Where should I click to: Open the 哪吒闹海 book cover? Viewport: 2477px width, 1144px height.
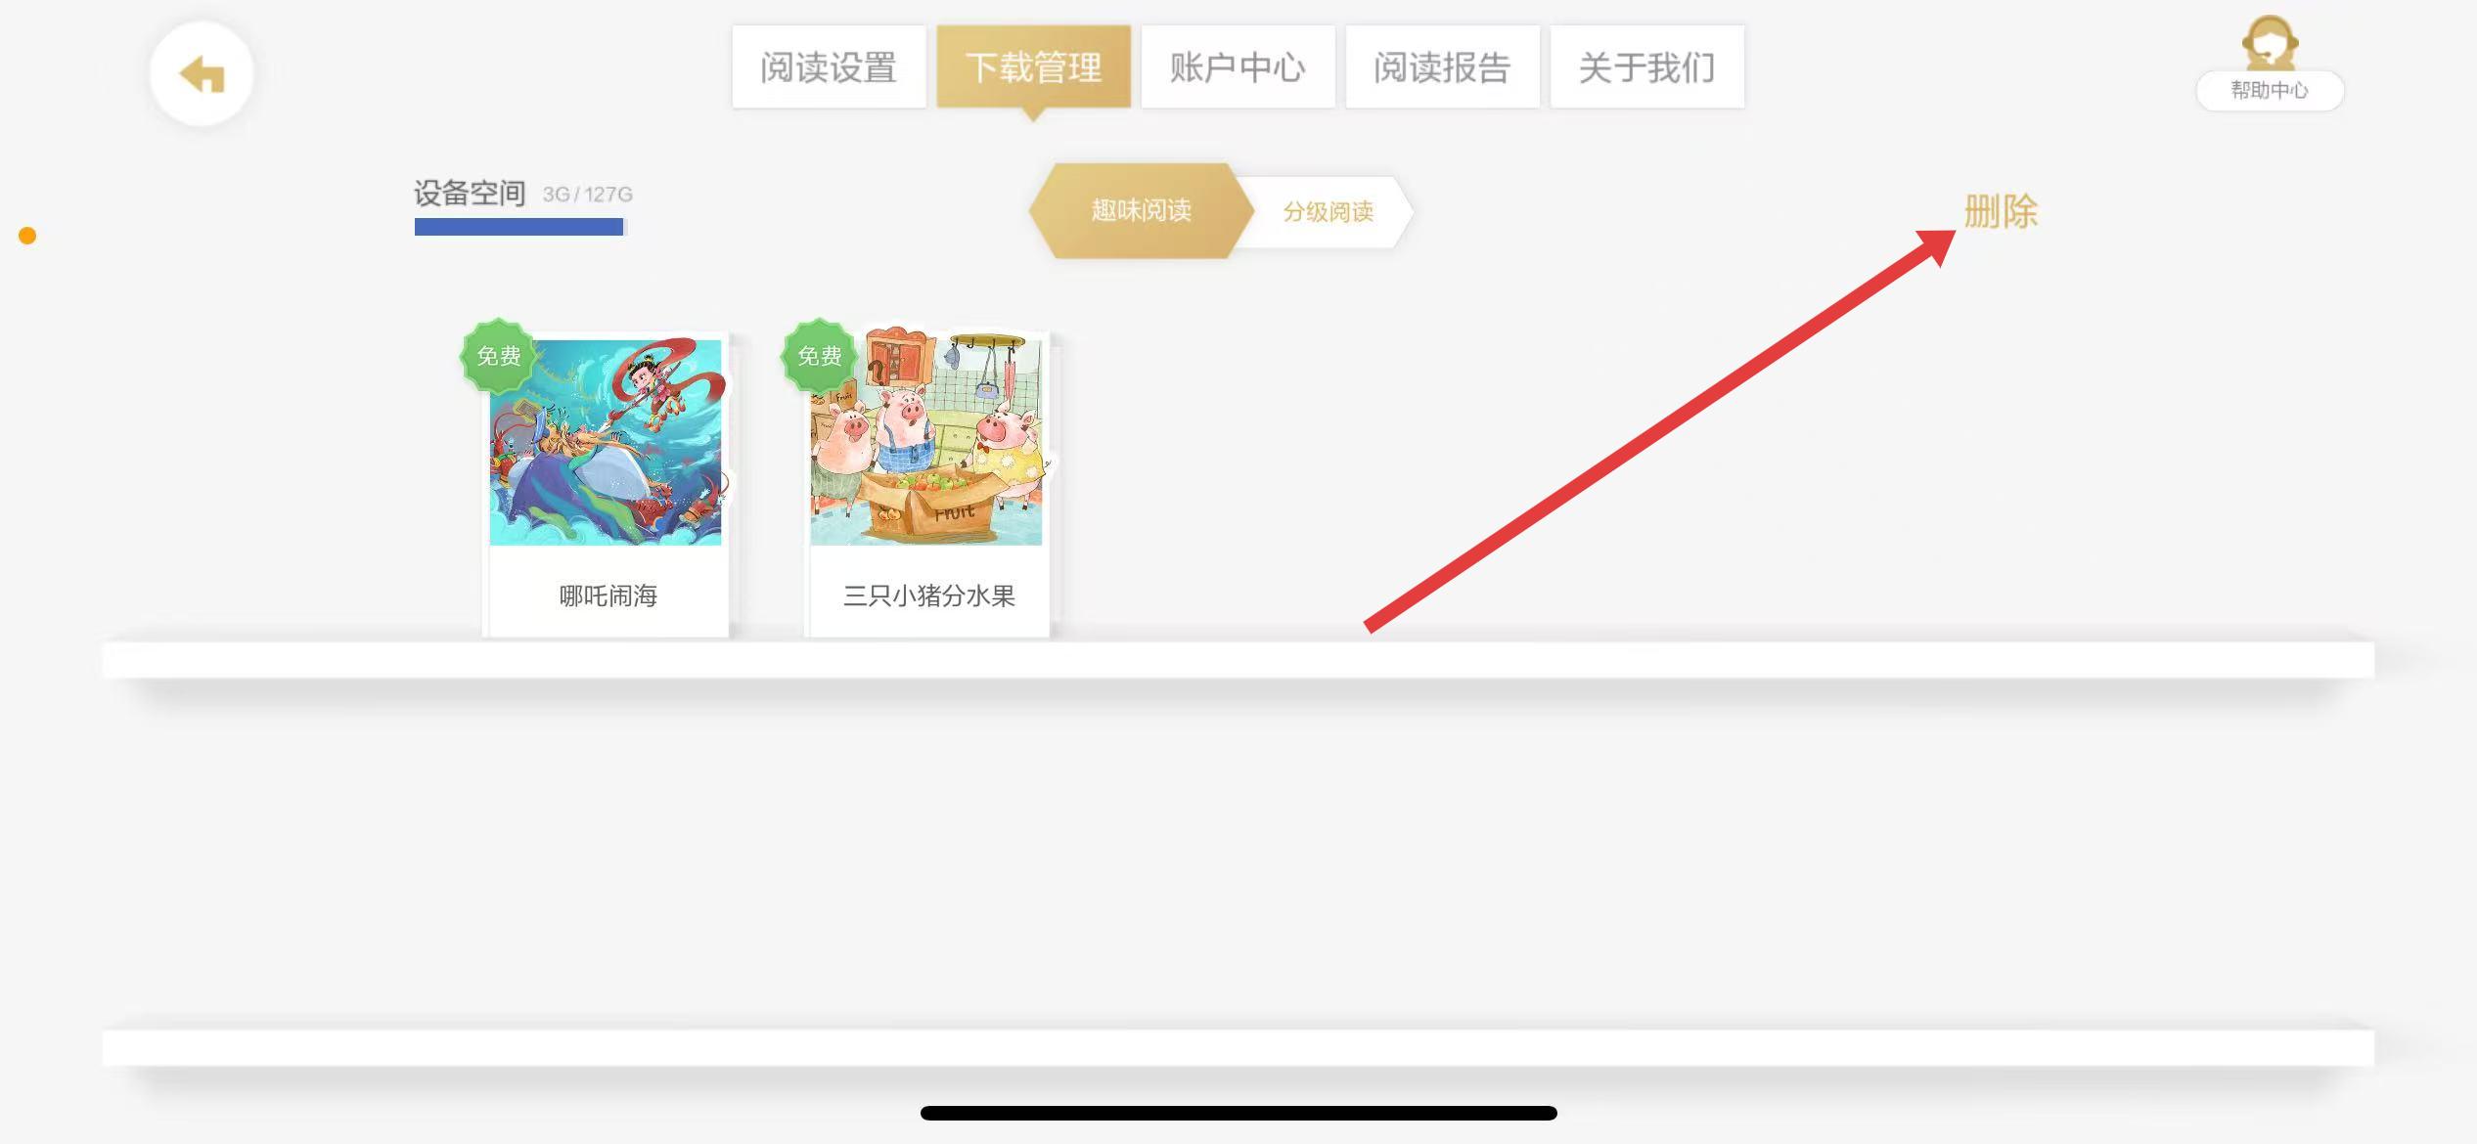pos(606,442)
